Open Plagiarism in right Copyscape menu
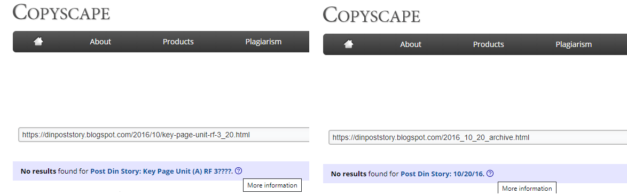 click(574, 44)
